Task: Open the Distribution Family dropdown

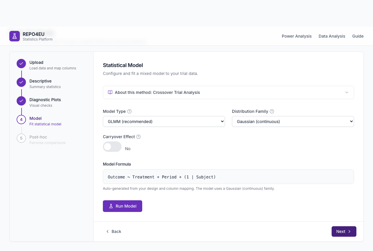Action: pos(293,122)
